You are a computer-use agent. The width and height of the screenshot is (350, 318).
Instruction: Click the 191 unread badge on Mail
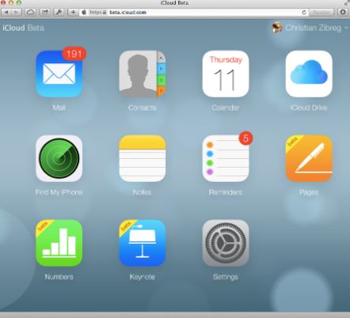pyautogui.click(x=74, y=54)
